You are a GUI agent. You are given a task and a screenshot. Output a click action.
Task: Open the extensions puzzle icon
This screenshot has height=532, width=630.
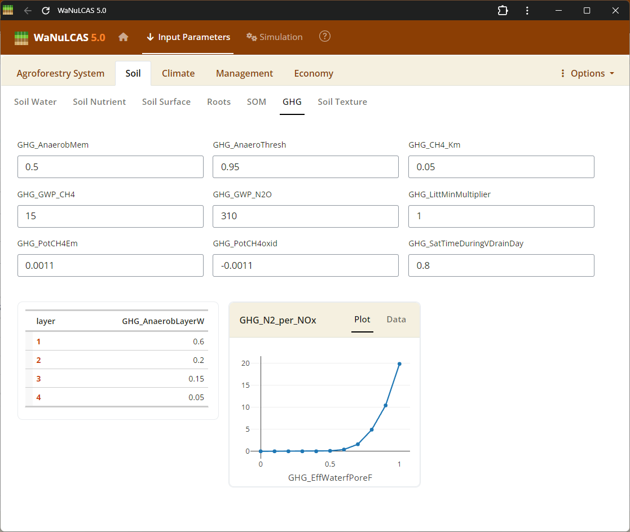click(x=502, y=11)
